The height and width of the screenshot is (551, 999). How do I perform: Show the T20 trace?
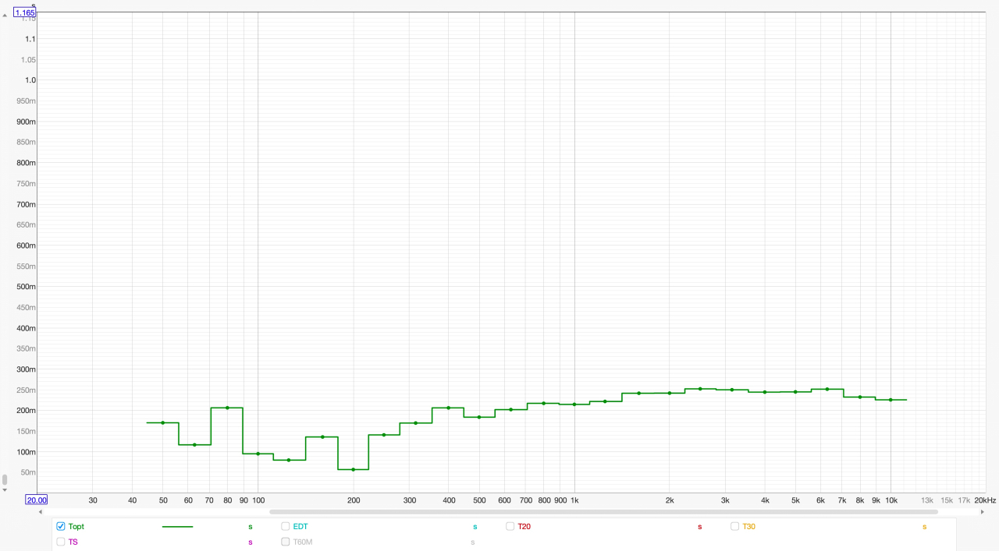(x=510, y=527)
